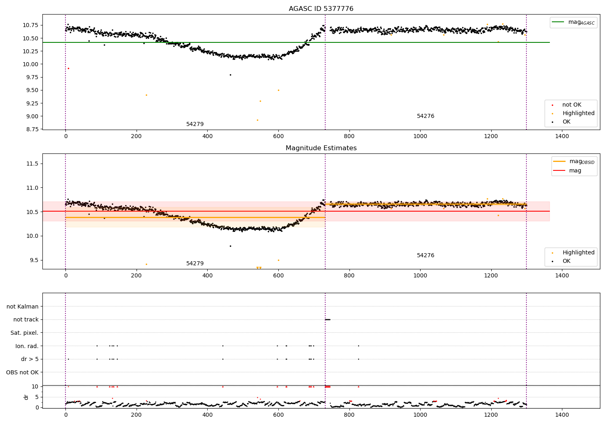Select the mag AGASC legend entry

[x=574, y=22]
